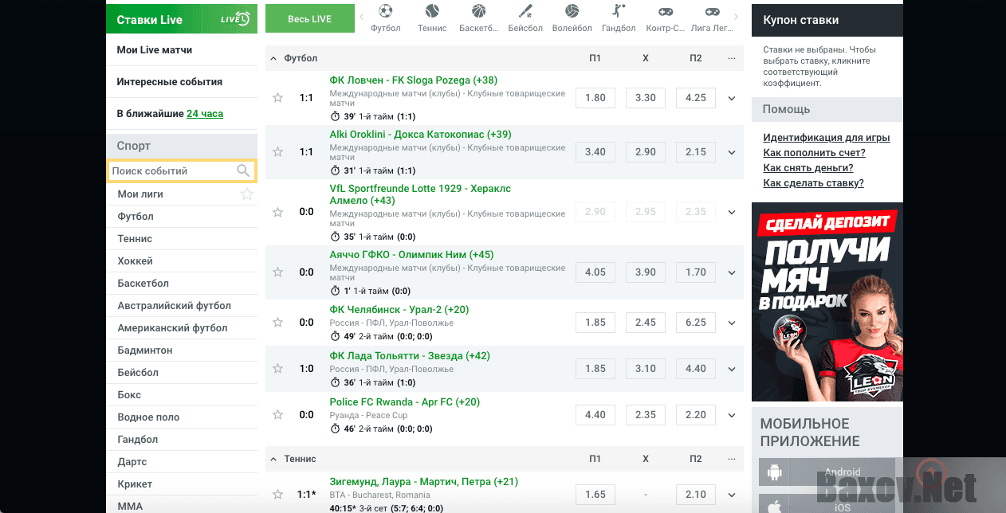The width and height of the screenshot is (1006, 513).
Task: Click the Поиск событий search field
Action: (173, 171)
